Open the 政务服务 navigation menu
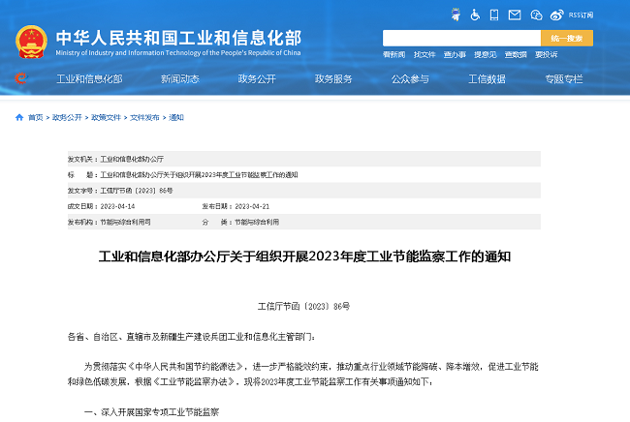The height and width of the screenshot is (422, 630). (x=333, y=78)
